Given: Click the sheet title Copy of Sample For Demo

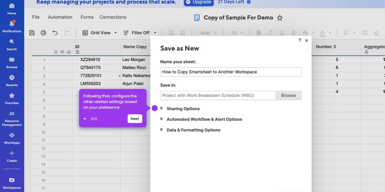Looking at the screenshot, I should click(238, 18).
